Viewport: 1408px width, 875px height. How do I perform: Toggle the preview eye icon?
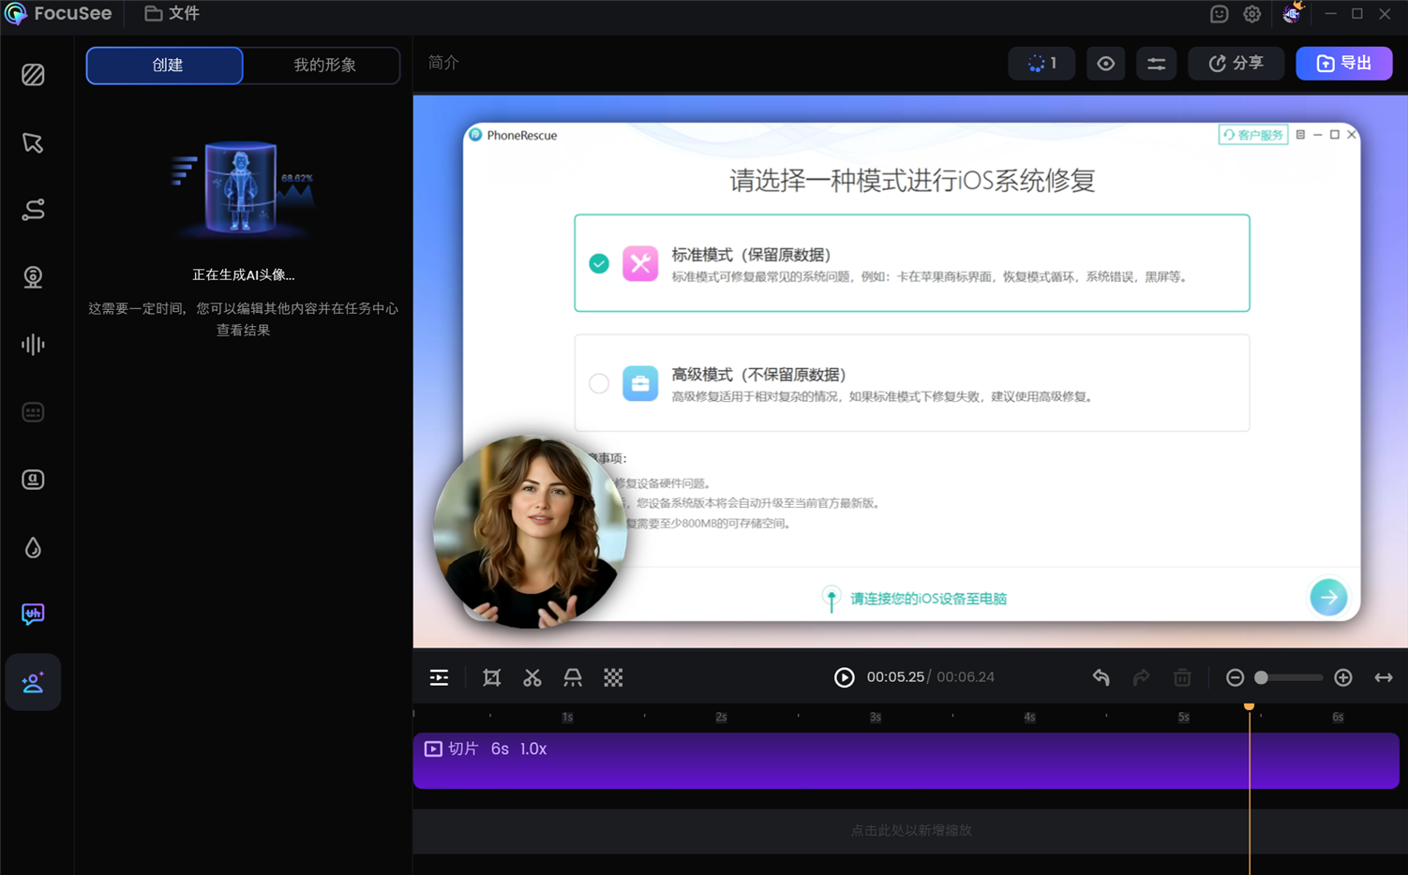pyautogui.click(x=1105, y=63)
